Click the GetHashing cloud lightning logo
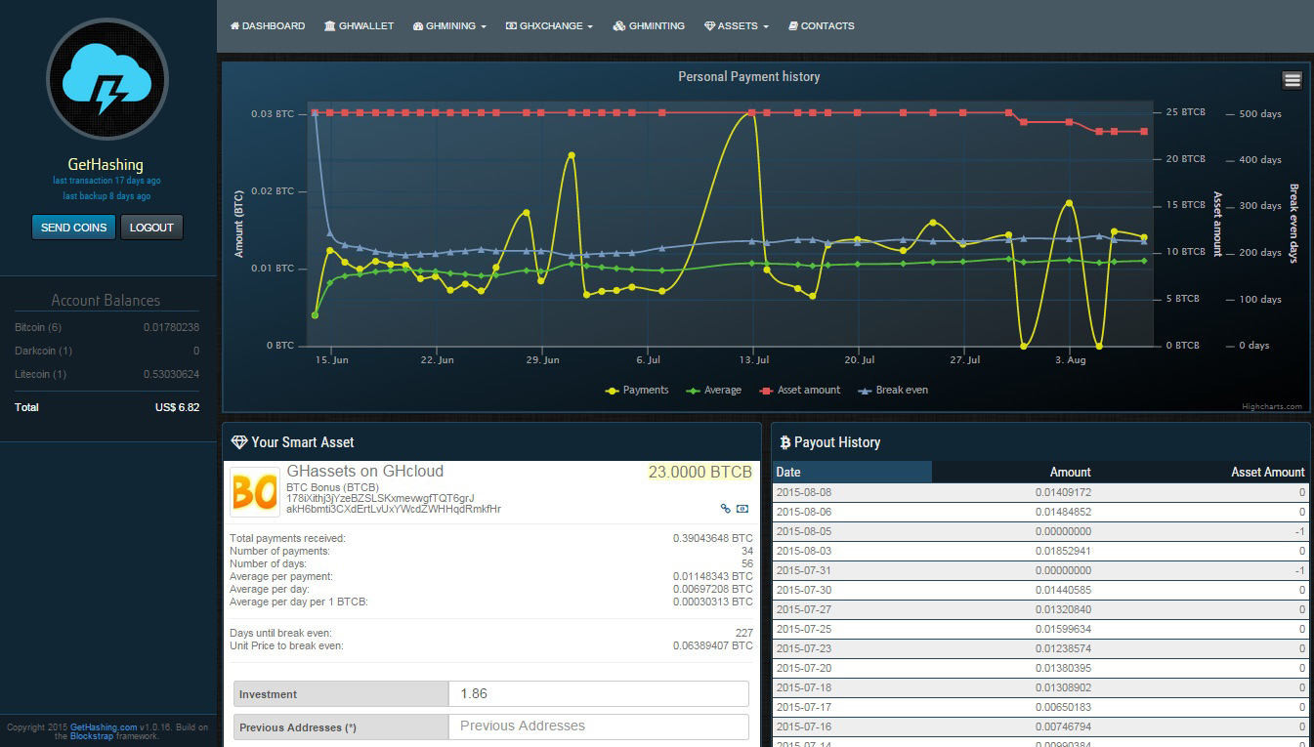Screen dimensions: 1314x747 coord(107,80)
